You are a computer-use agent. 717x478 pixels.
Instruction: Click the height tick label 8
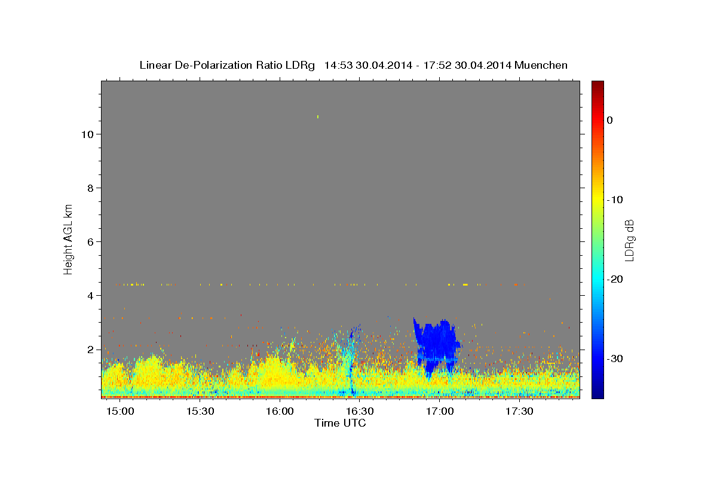(90, 188)
